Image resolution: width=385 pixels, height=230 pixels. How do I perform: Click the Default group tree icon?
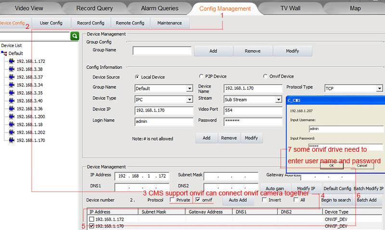coord(4,53)
